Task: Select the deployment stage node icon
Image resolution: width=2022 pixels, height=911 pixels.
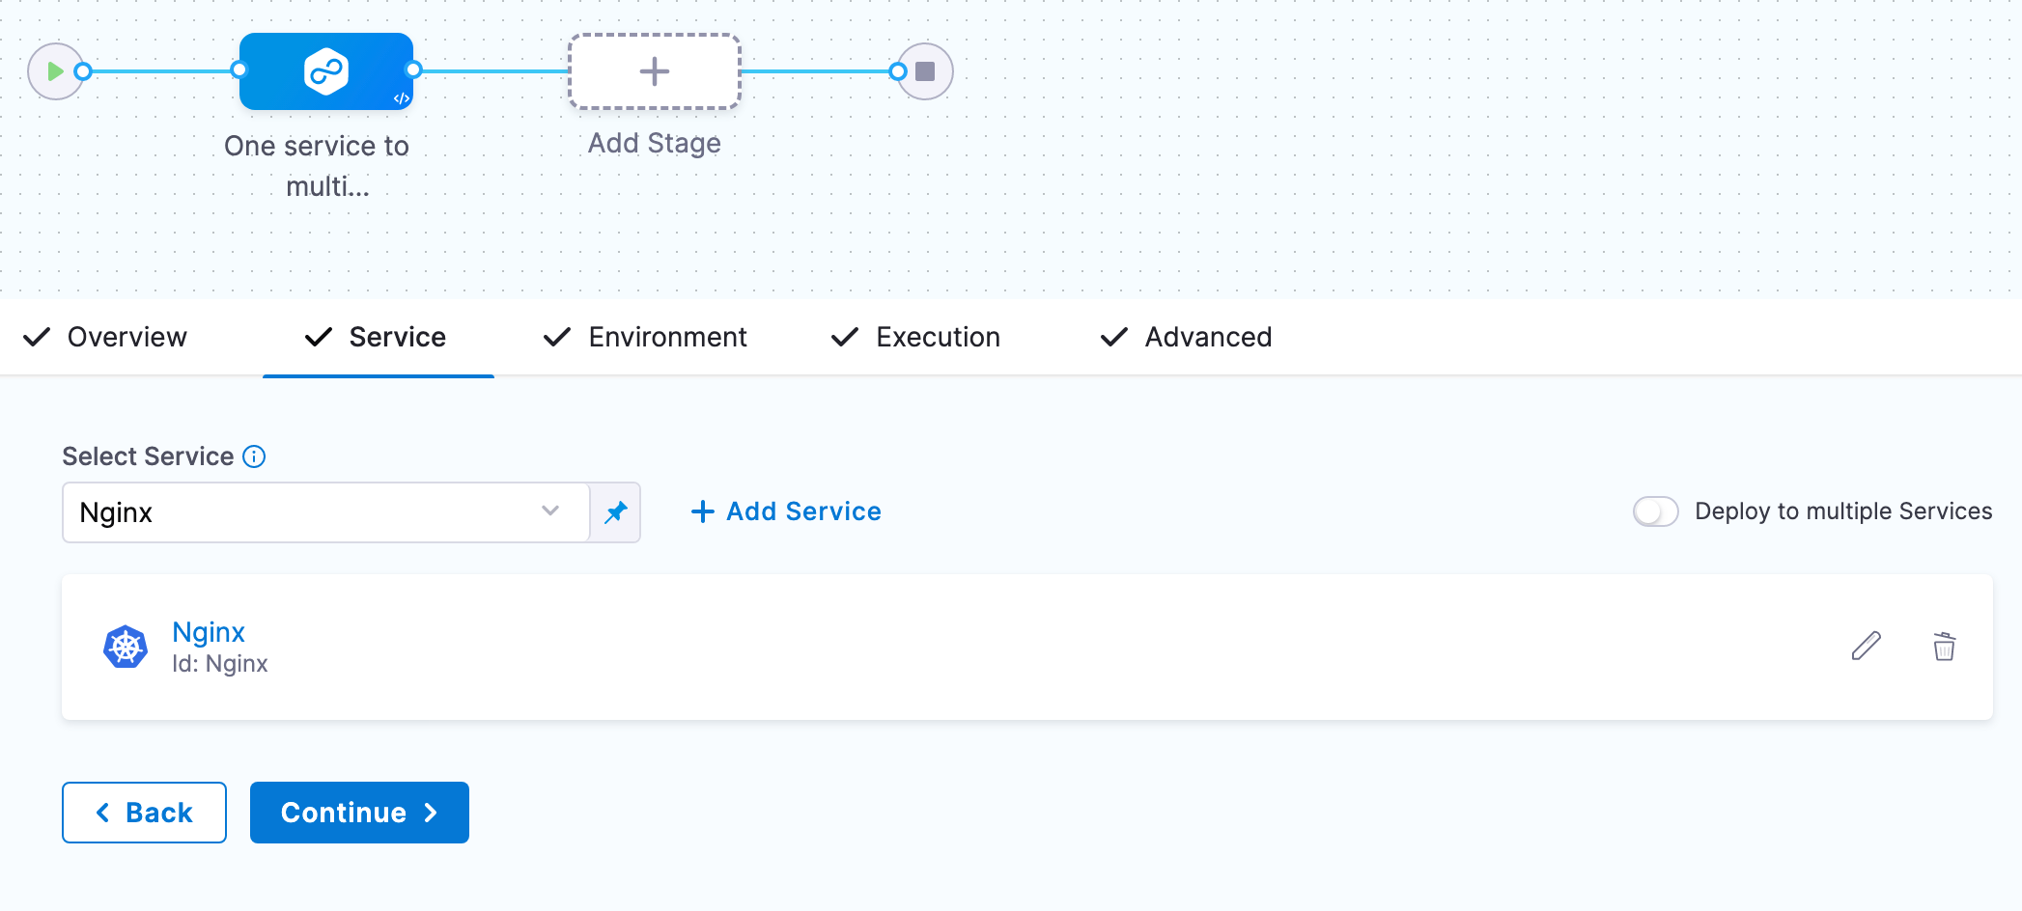Action: [326, 71]
